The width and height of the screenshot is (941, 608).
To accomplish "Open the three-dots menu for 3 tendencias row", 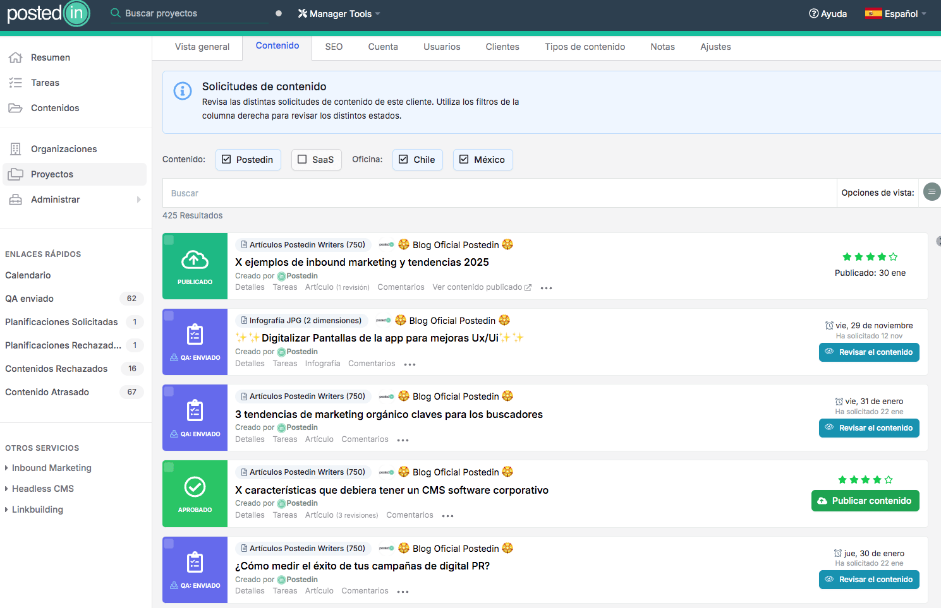I will coord(403,440).
